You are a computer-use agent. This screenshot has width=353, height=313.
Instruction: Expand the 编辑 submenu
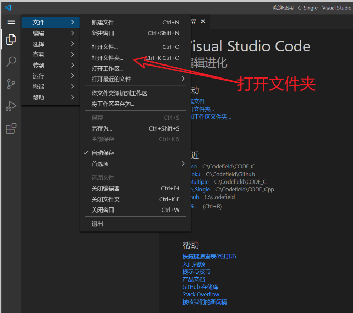(x=51, y=33)
